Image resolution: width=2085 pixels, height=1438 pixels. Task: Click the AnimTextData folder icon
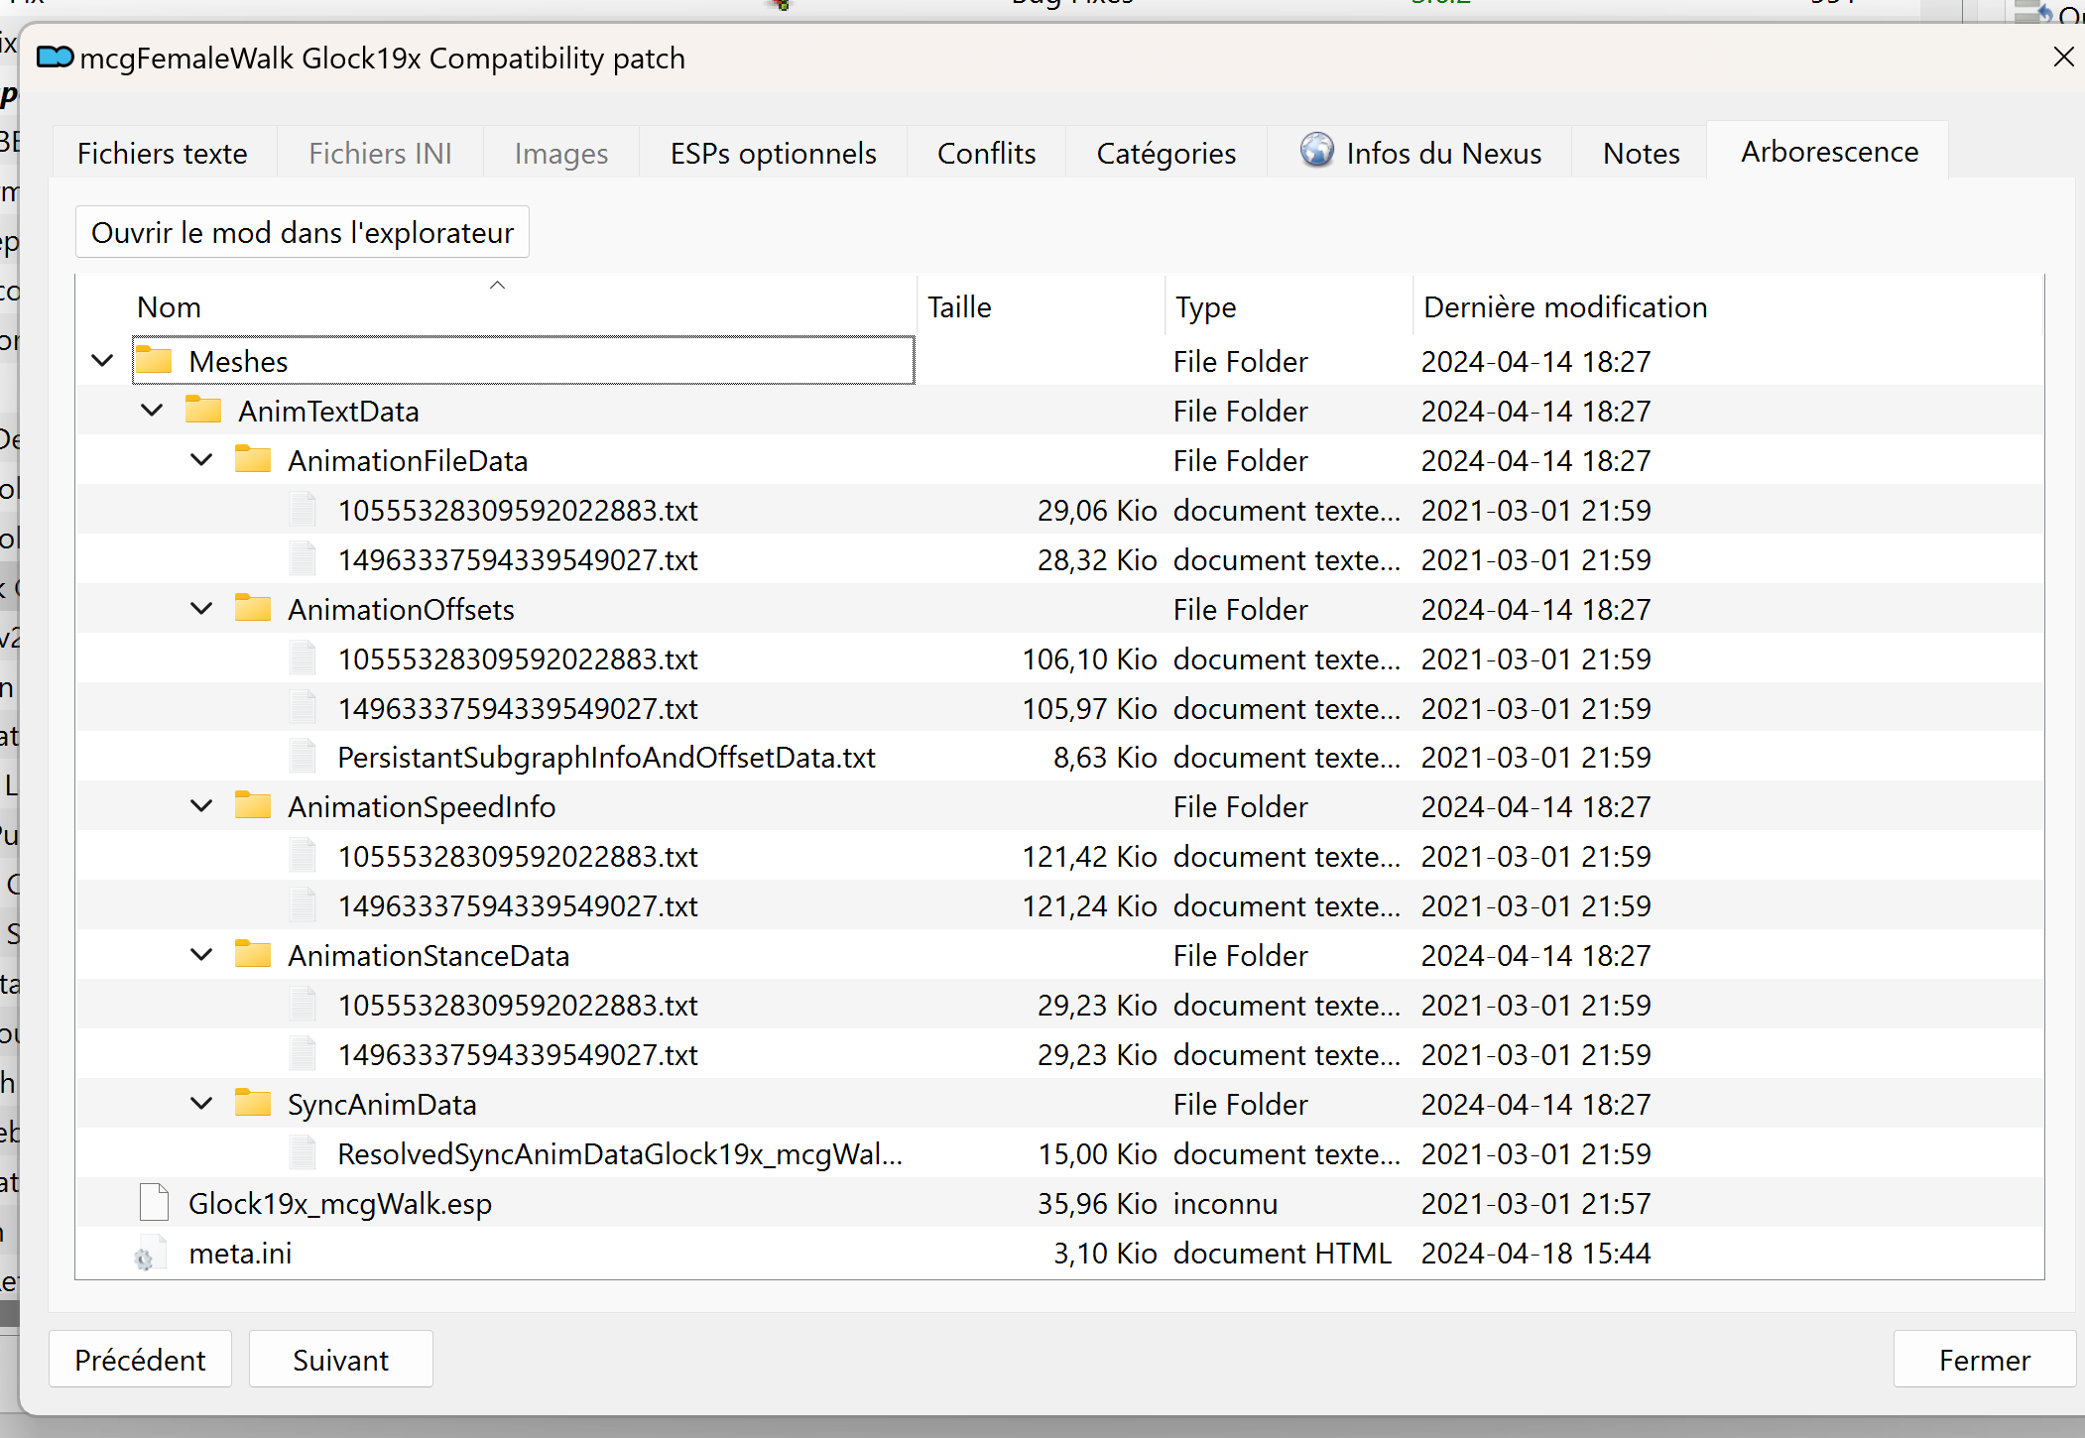(x=203, y=410)
